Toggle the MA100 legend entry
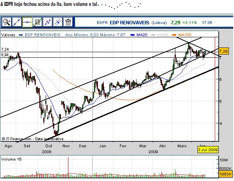The width and height of the screenshot is (234, 181). 182,35
